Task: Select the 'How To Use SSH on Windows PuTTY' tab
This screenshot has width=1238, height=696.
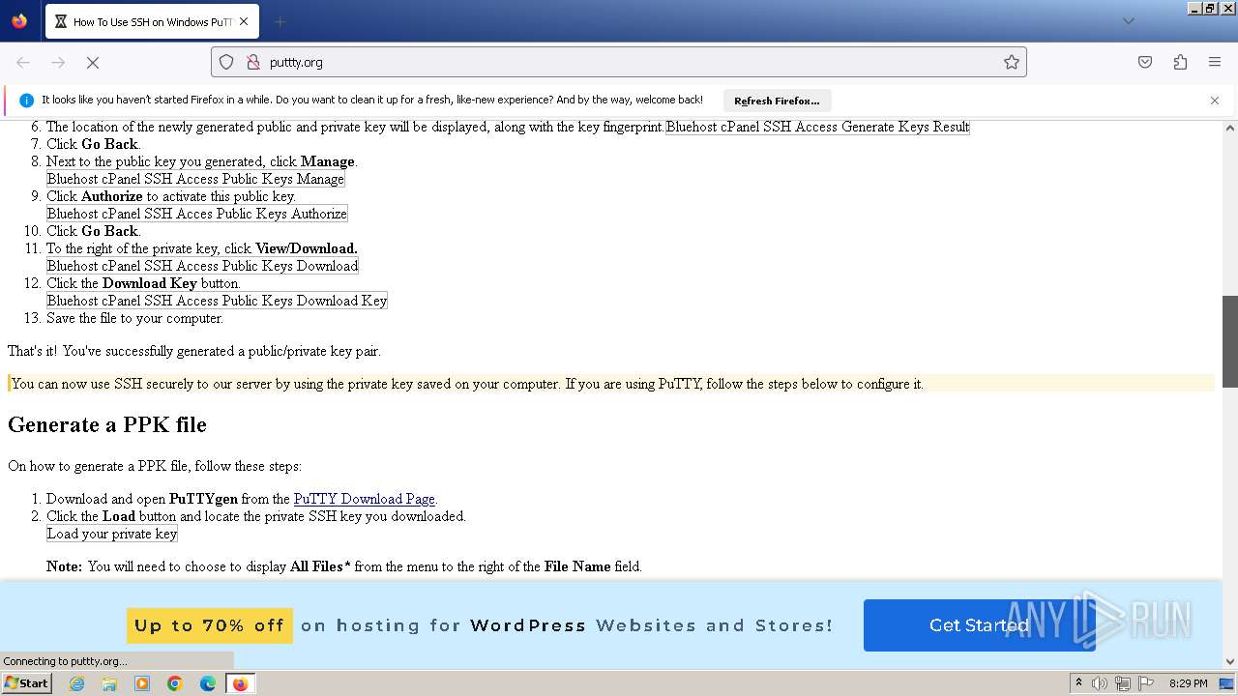Action: tap(151, 21)
